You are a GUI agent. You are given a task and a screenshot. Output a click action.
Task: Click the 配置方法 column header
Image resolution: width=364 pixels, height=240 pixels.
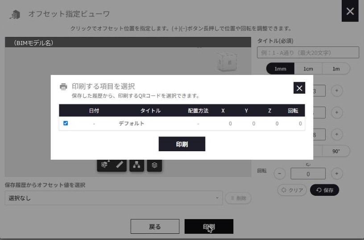tap(198, 111)
